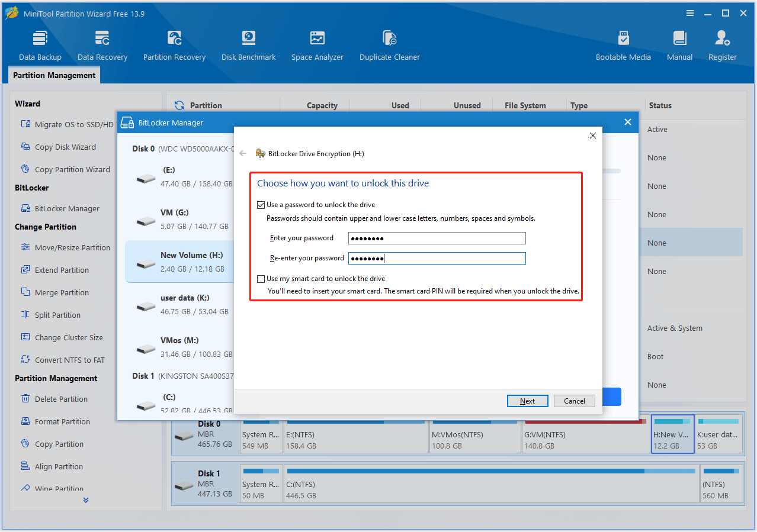The width and height of the screenshot is (757, 532).
Task: Open the Data Recovery tool
Action: [102, 46]
